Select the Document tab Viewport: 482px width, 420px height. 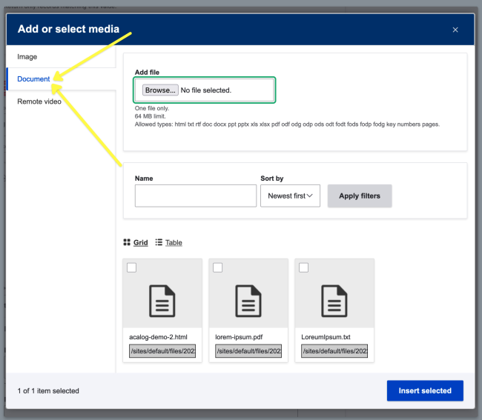pos(34,79)
